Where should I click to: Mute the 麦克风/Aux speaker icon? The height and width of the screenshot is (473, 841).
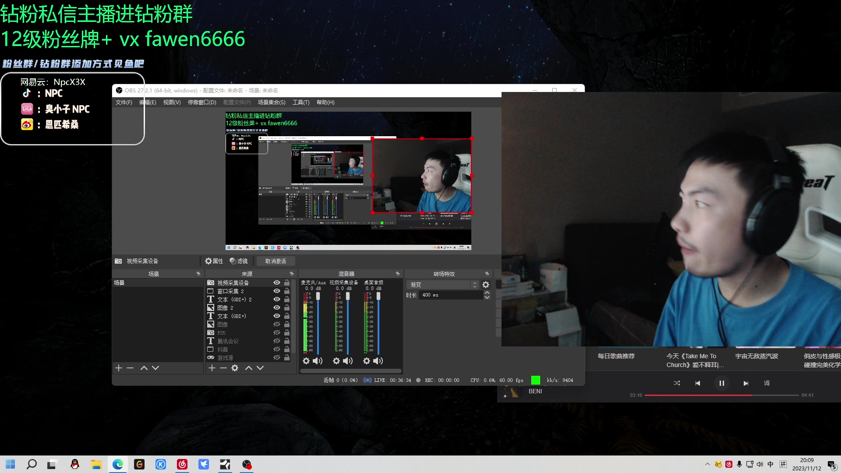click(318, 361)
